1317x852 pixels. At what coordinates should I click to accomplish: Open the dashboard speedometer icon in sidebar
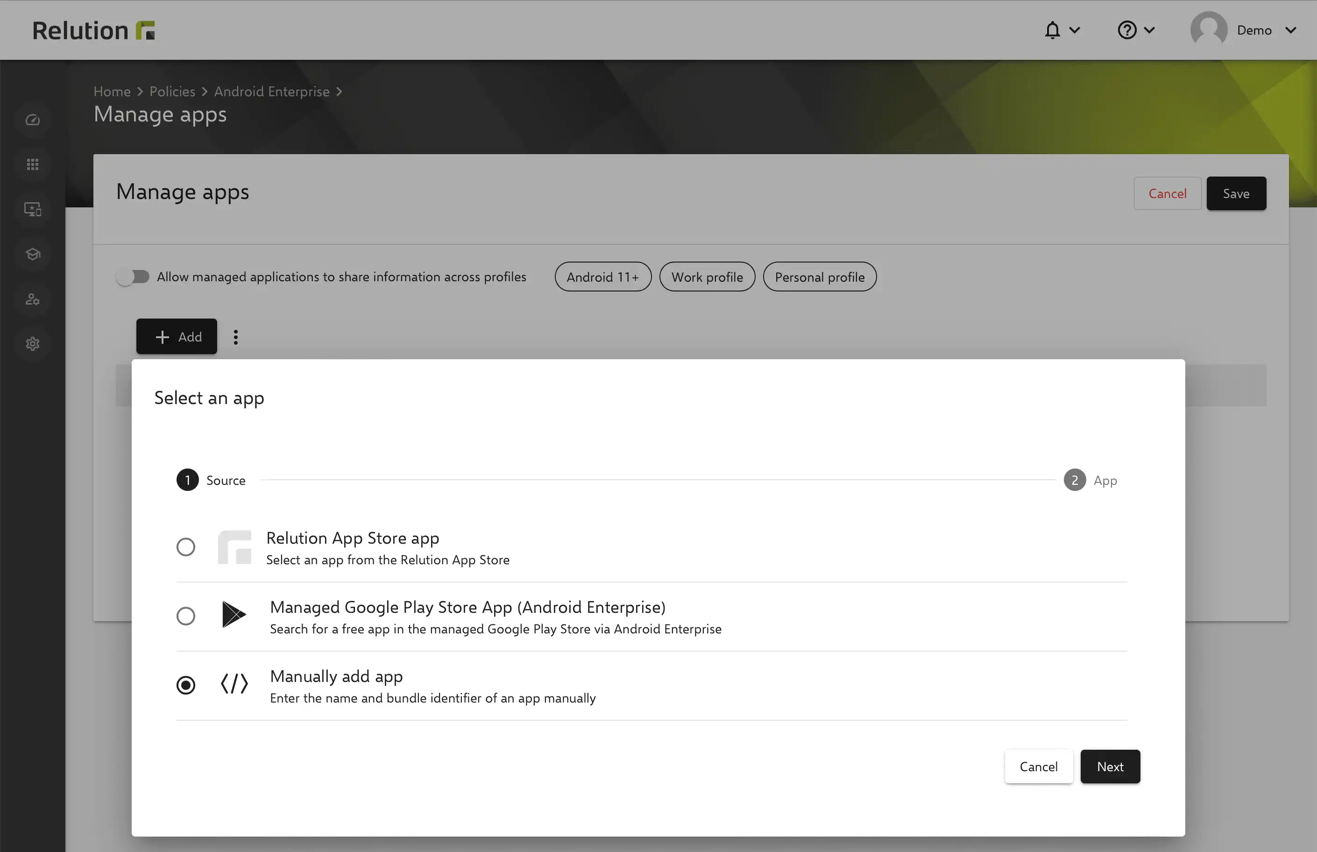33,120
